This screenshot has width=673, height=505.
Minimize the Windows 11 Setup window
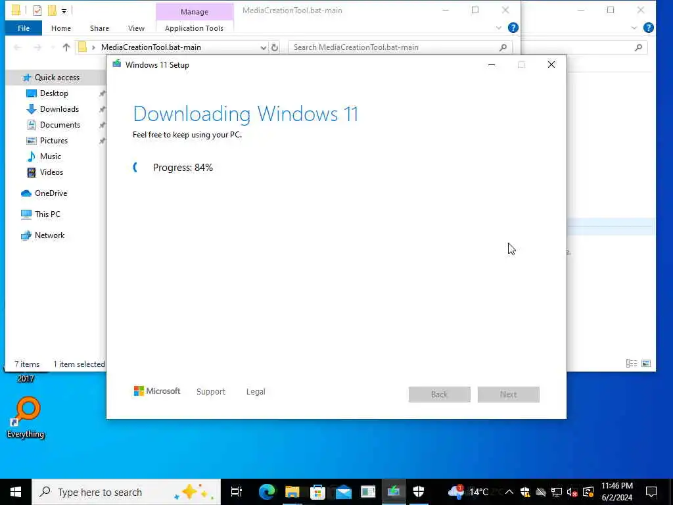[x=492, y=65]
